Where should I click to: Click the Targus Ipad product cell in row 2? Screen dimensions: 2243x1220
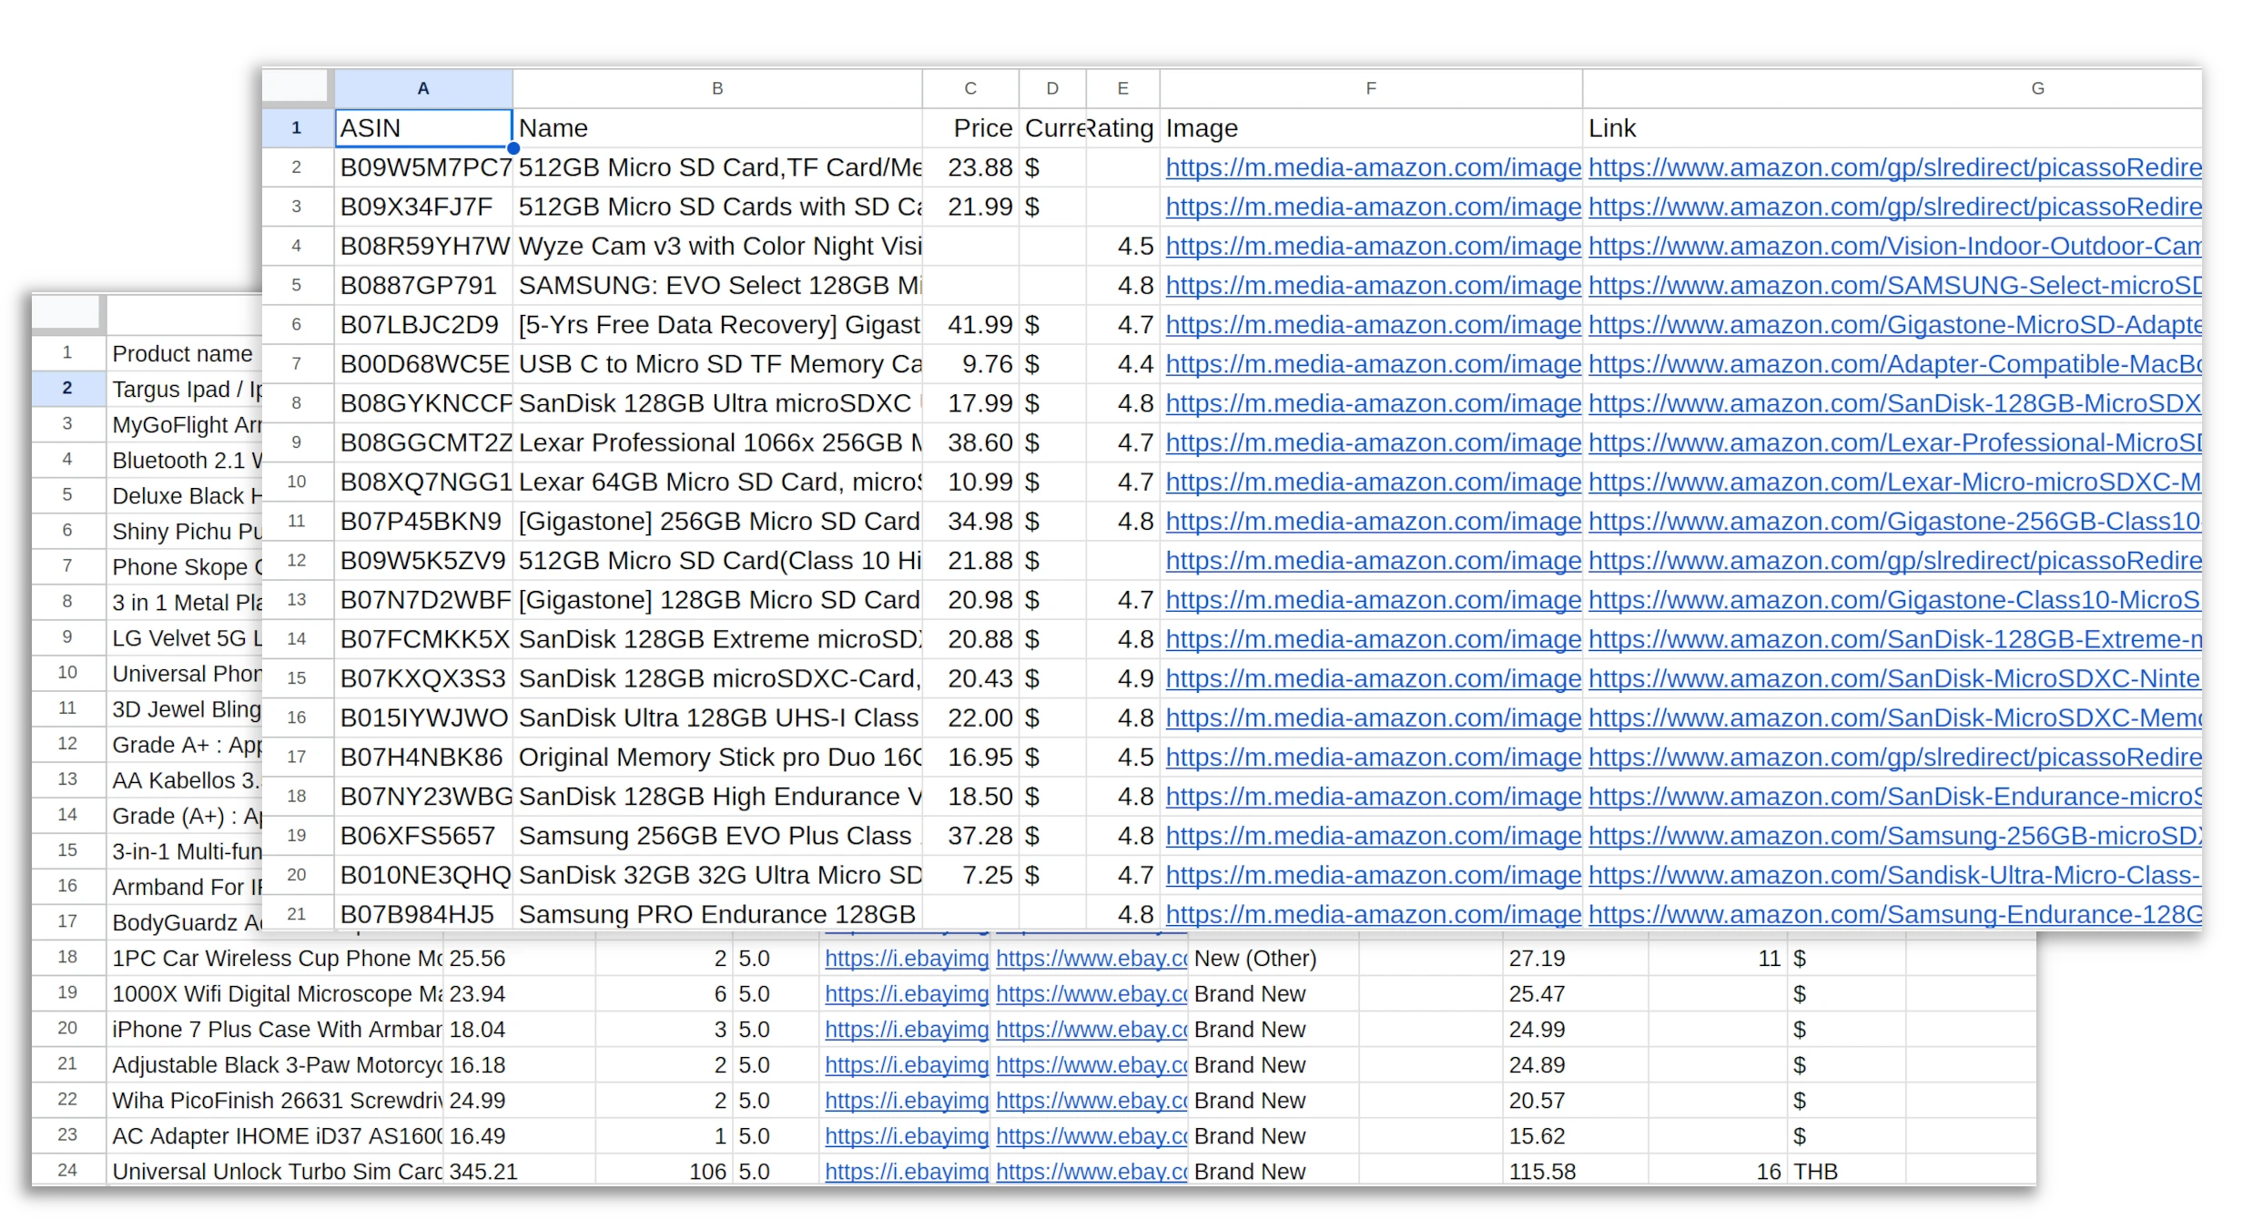182,389
